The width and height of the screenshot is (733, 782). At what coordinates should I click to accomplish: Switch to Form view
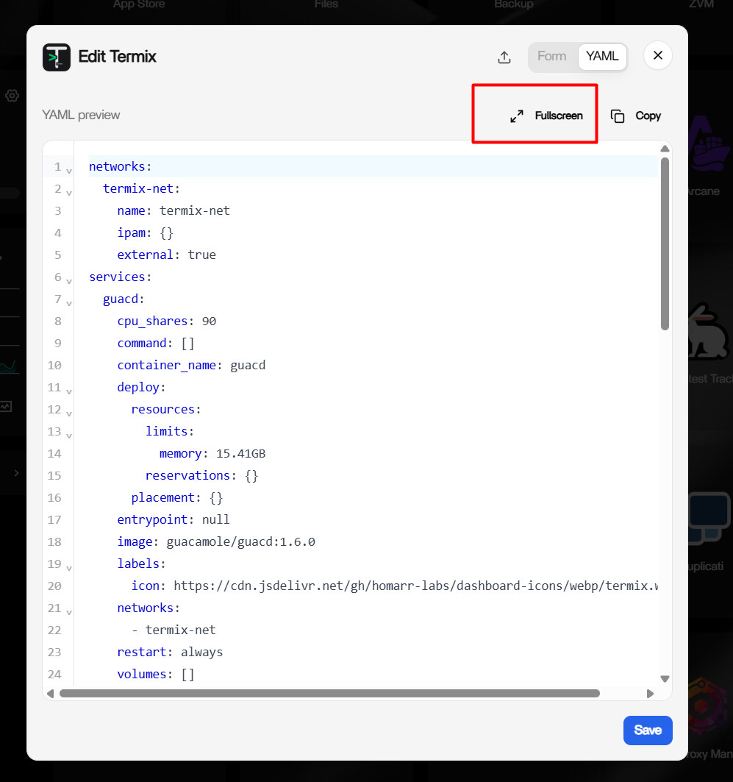click(551, 56)
